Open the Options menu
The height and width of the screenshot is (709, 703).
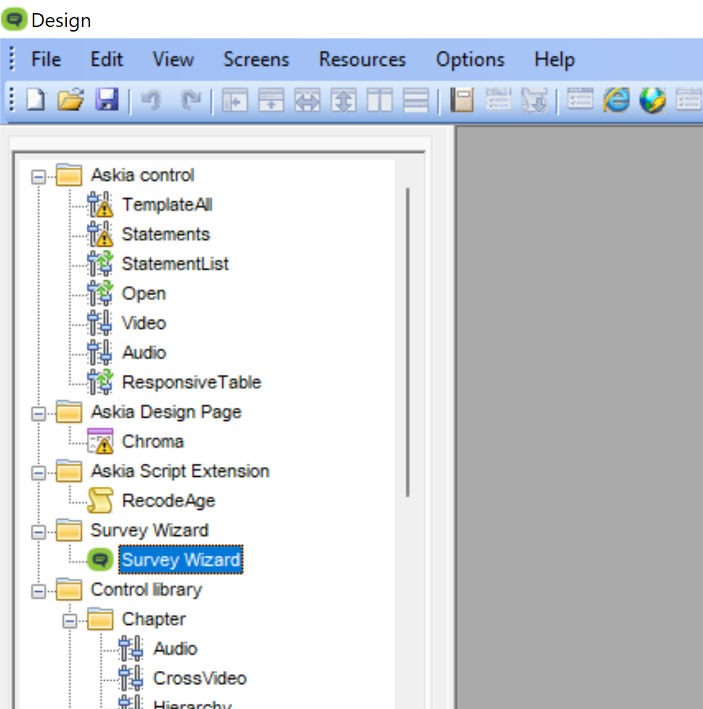pos(470,59)
